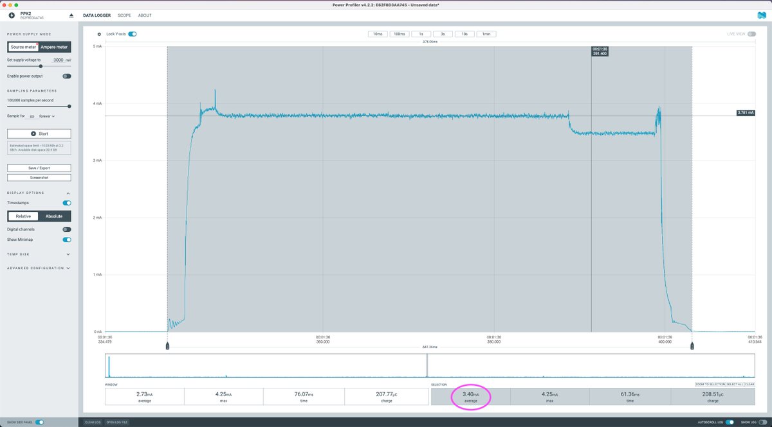Click the Screenshot button
The image size is (772, 427).
pyautogui.click(x=39, y=177)
